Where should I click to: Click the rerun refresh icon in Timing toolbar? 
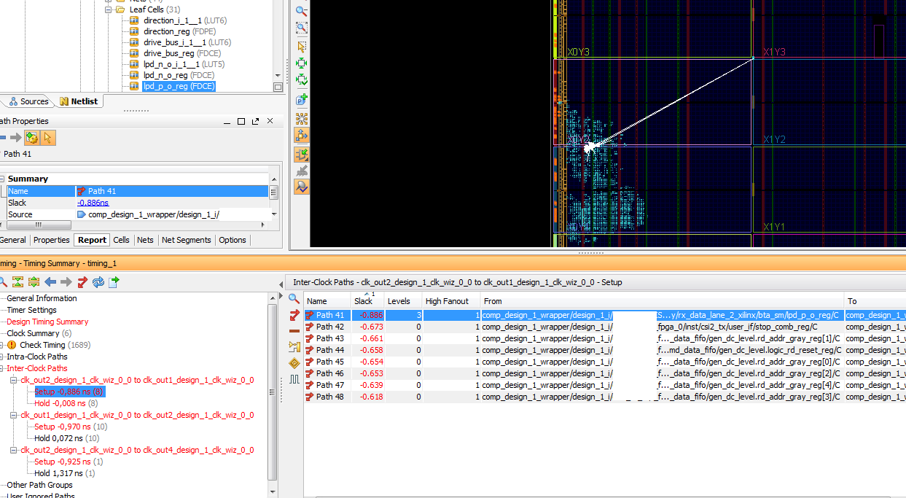(x=98, y=281)
